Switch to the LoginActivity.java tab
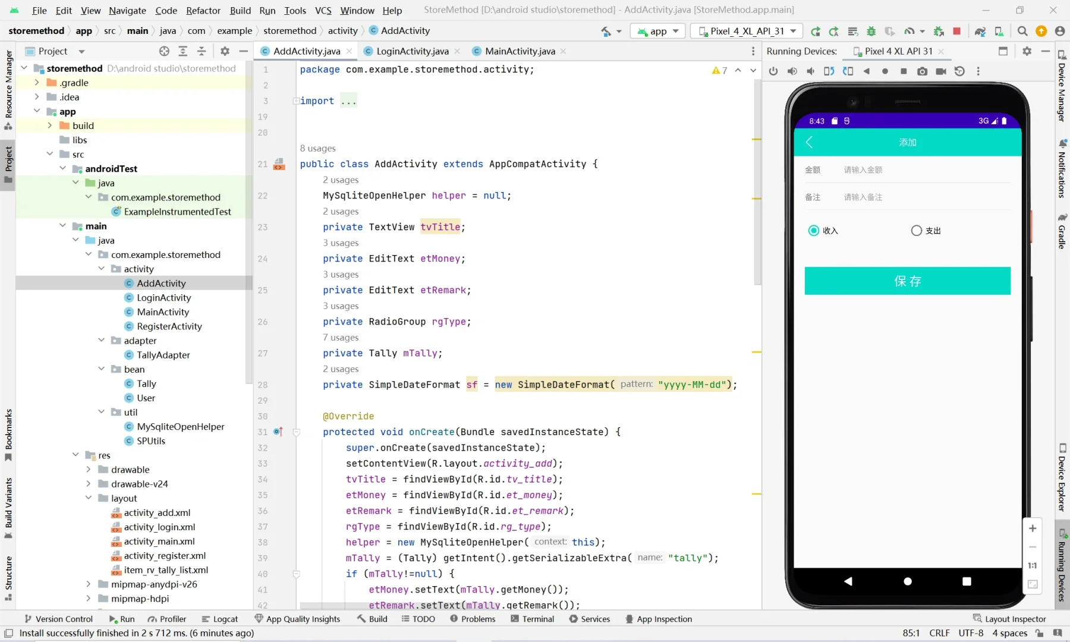Viewport: 1070px width, 642px height. click(x=413, y=51)
